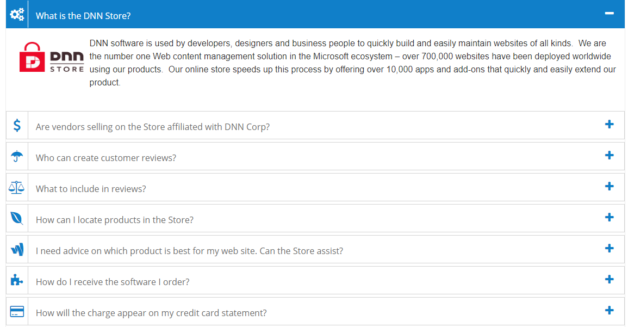628x327 pixels.
Task: Expand credit card statement question plus sign
Action: click(x=609, y=310)
